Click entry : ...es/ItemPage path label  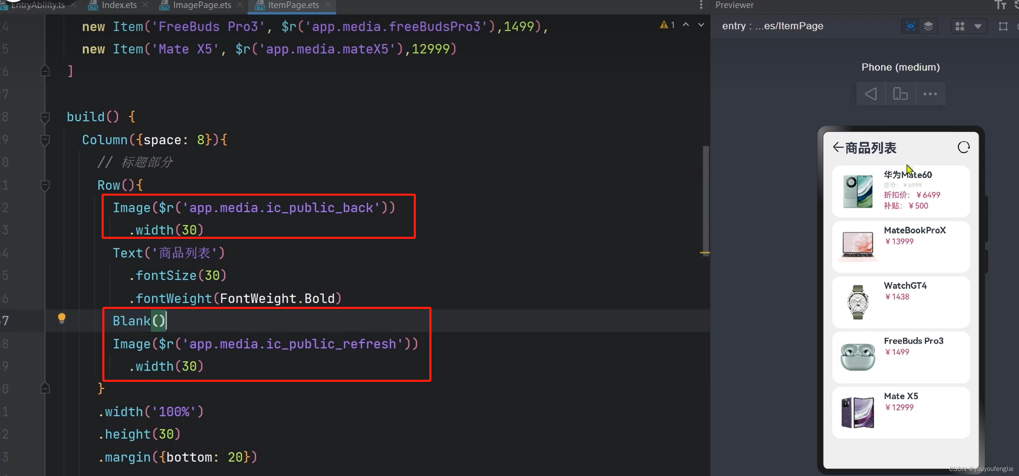(772, 26)
